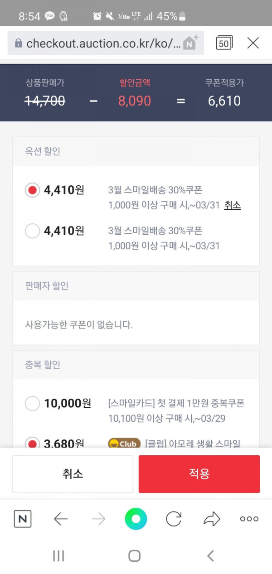Tap the Naver home N icon
Image resolution: width=272 pixels, height=574 pixels.
click(x=23, y=519)
